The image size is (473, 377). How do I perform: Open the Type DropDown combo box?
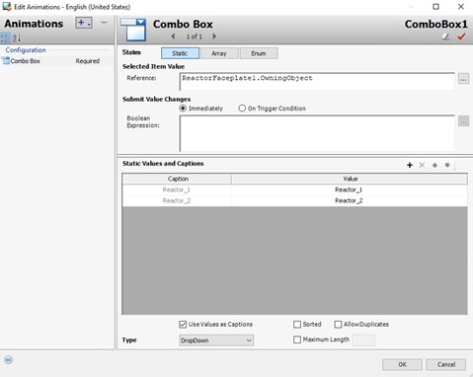[216, 340]
